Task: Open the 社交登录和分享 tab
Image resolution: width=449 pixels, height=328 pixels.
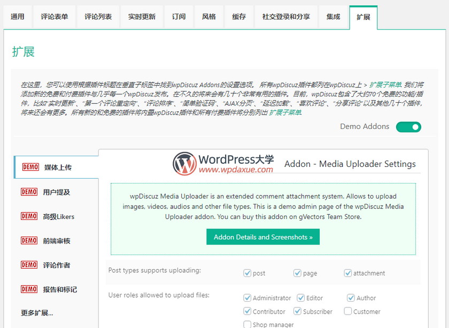Action: [x=286, y=17]
